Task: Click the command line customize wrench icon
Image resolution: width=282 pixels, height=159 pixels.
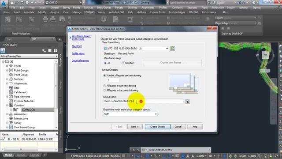Action: 138,150
